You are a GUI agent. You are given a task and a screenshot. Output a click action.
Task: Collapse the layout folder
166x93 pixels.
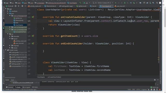[x=10, y=39]
